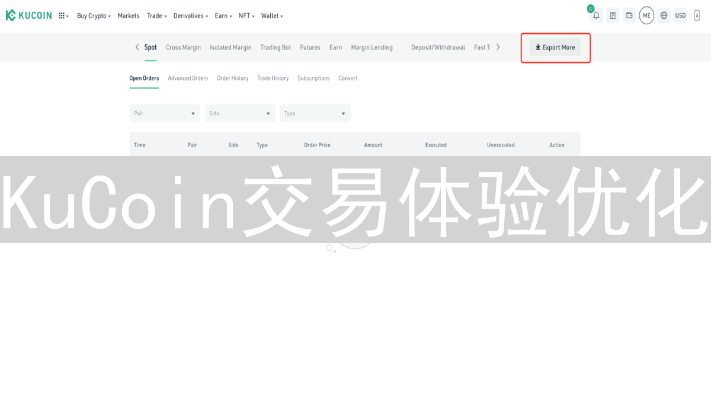Open the Convert sub-tab
Image resolution: width=711 pixels, height=399 pixels.
[x=348, y=78]
